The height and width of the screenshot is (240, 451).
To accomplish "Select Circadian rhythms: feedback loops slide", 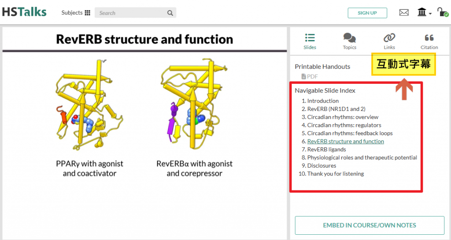I will point(350,133).
